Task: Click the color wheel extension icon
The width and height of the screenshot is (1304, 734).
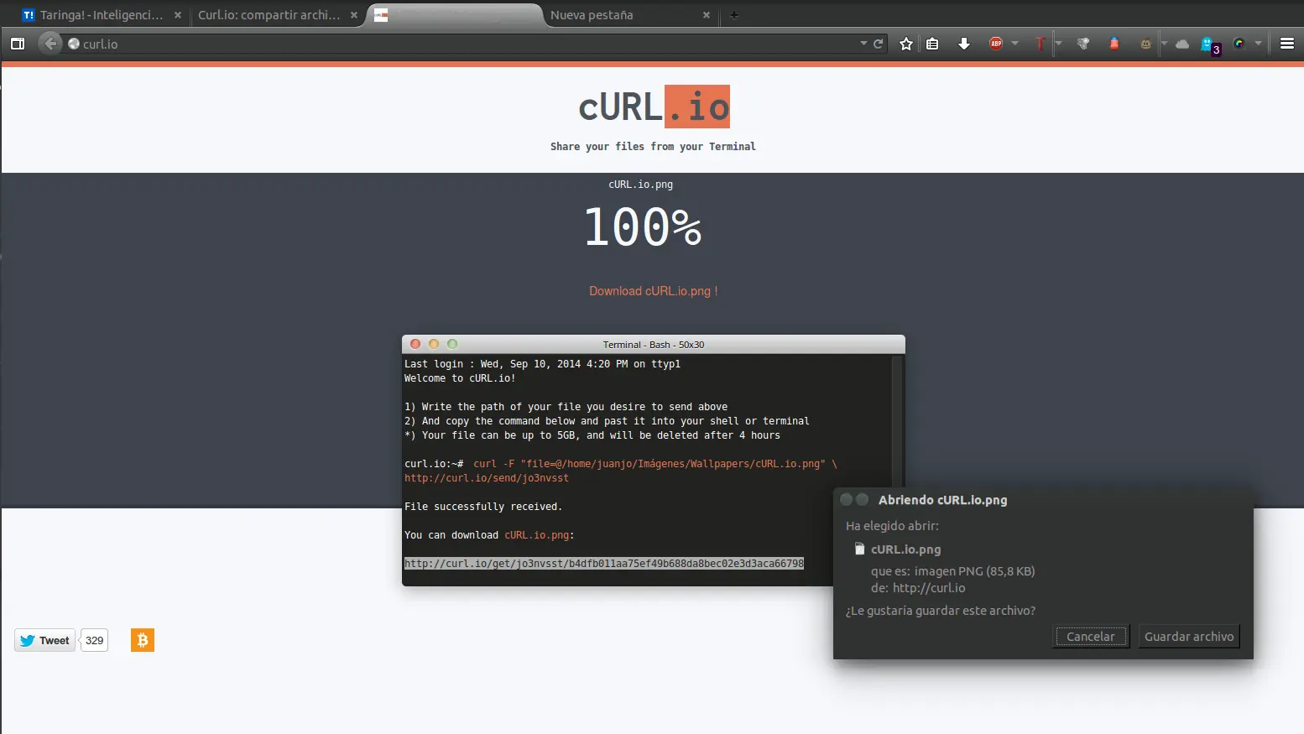Action: 1239,44
